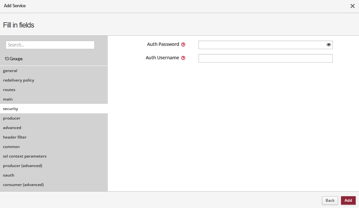The image size is (359, 208).
Task: Click the Auth Username input field
Action: coord(265,58)
